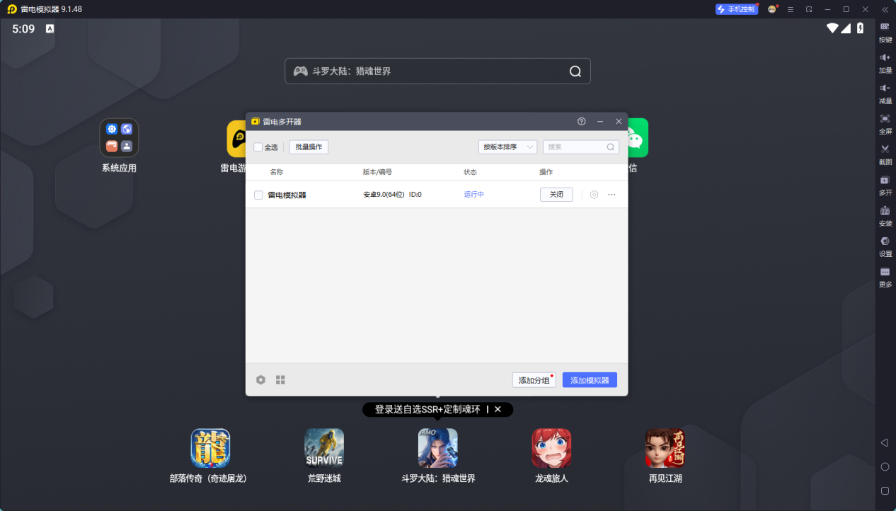
Task: Minimize the 雷电多开 dialog
Action: point(600,122)
